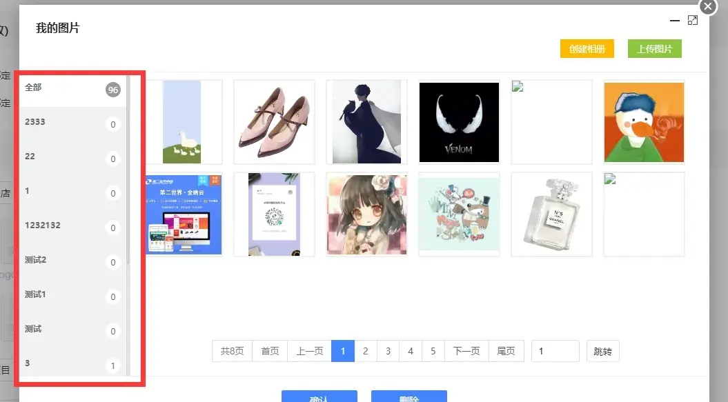Jump to the 尾页 last page
The width and height of the screenshot is (728, 402).
[x=506, y=351]
